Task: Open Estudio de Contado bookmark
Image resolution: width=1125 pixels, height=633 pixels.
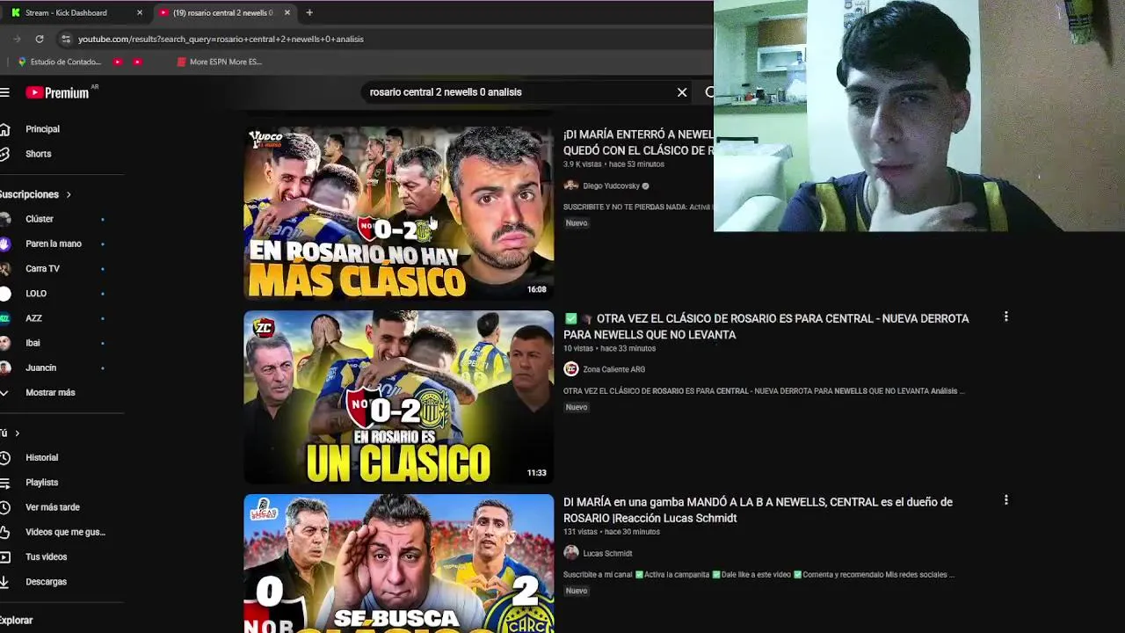Action: (x=60, y=62)
